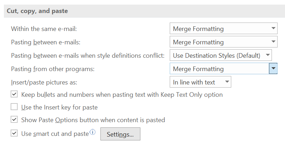Uncheck the keep bullets and numbers checkbox

[14, 94]
